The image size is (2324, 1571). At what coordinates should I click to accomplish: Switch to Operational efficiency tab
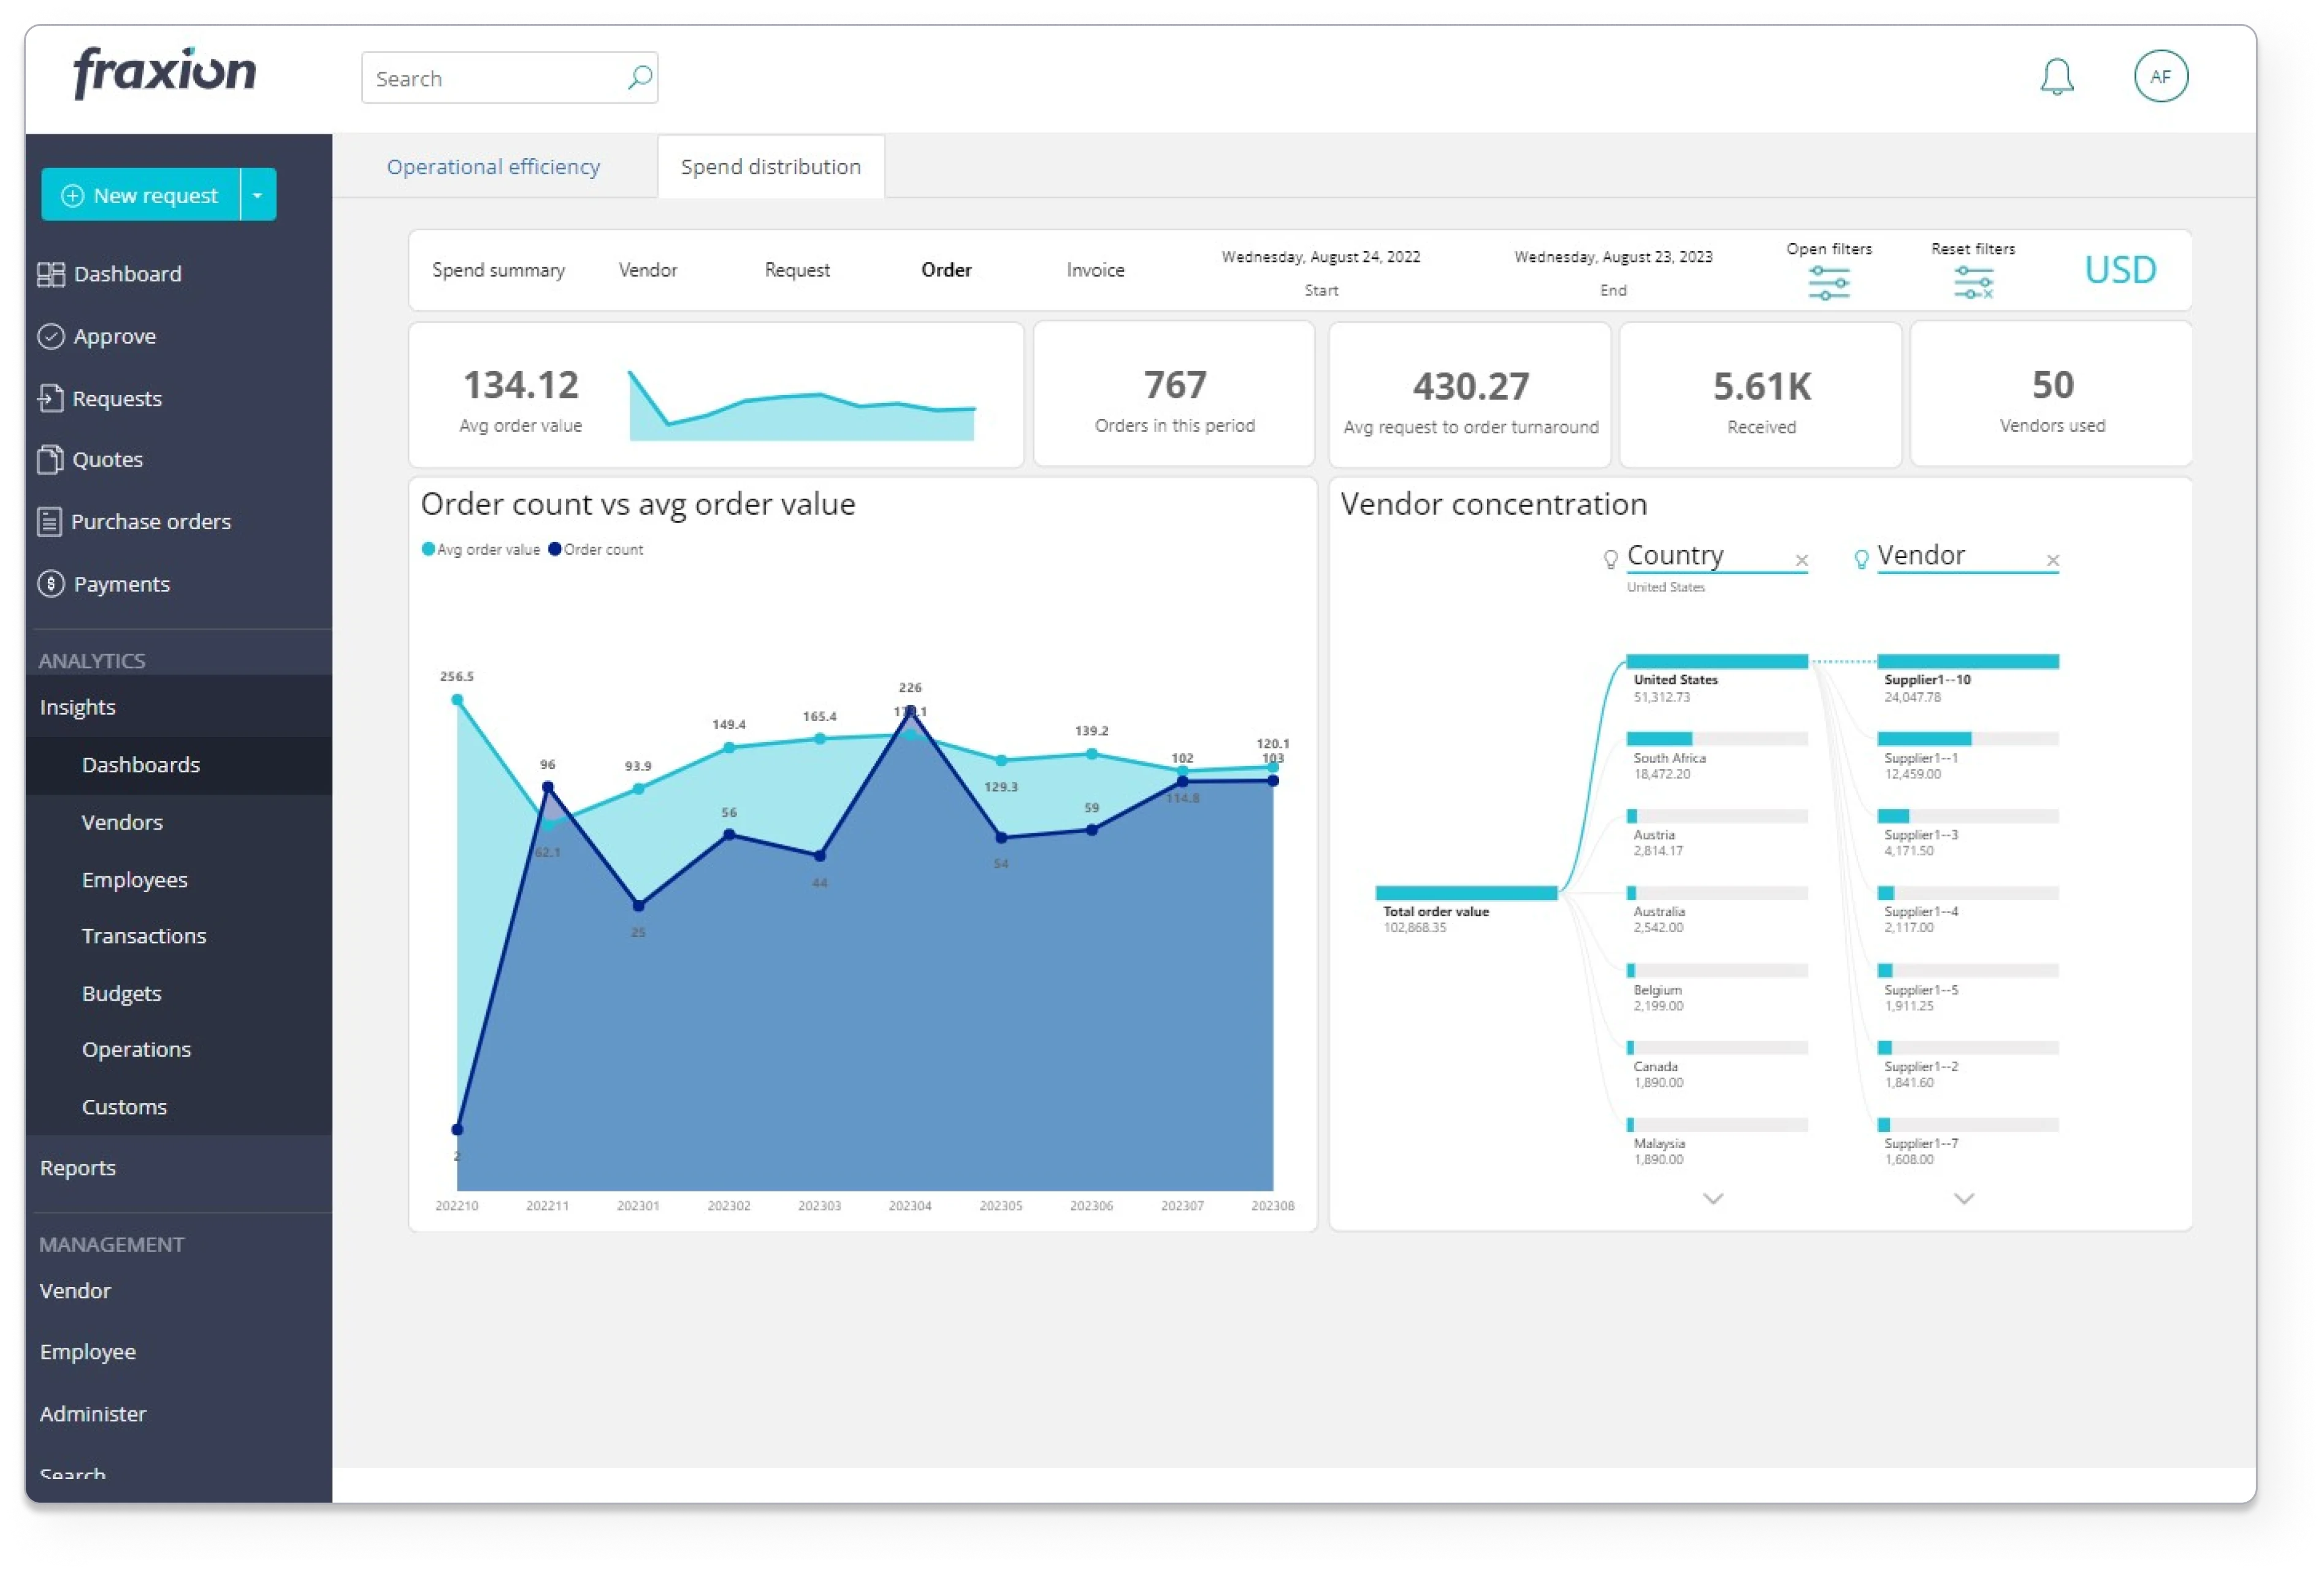point(493,167)
